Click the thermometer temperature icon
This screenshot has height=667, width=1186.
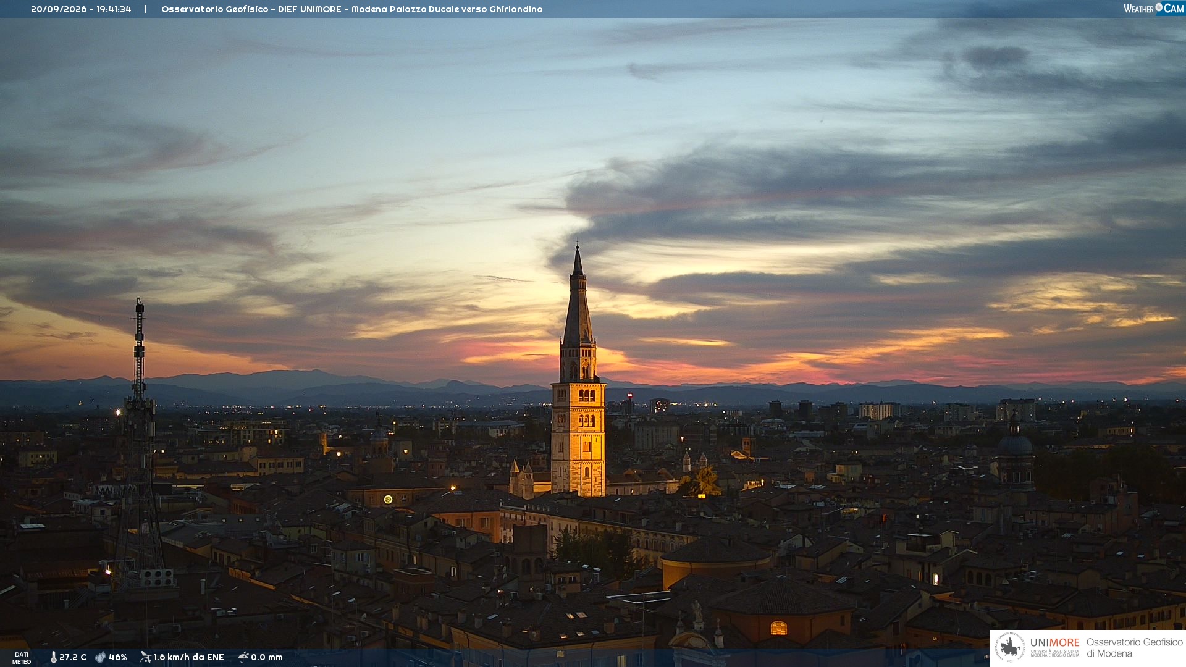(x=54, y=657)
